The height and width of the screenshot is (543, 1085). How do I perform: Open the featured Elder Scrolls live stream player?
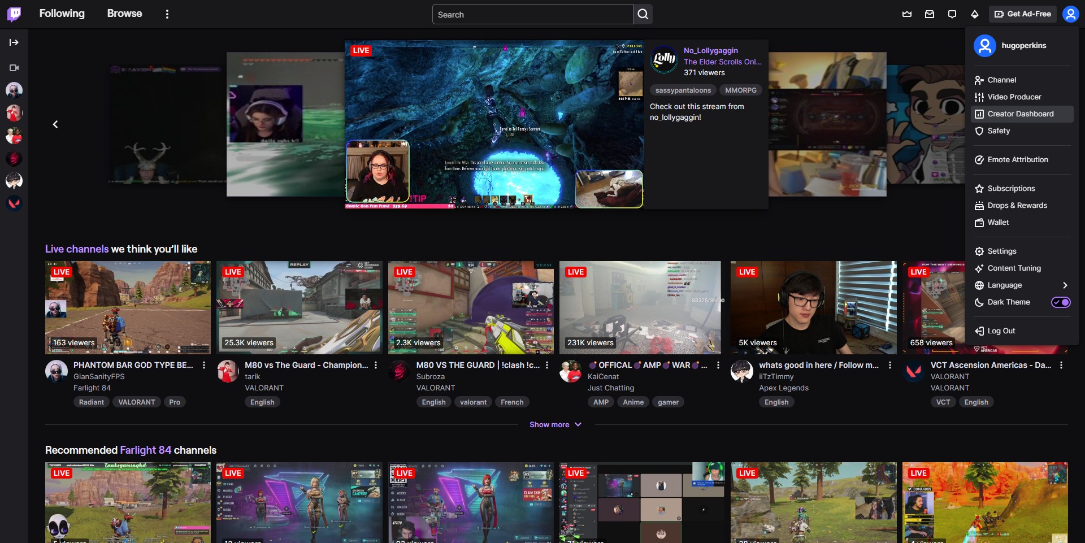494,124
